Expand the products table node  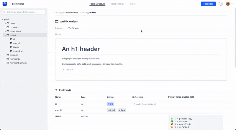point(5,55)
